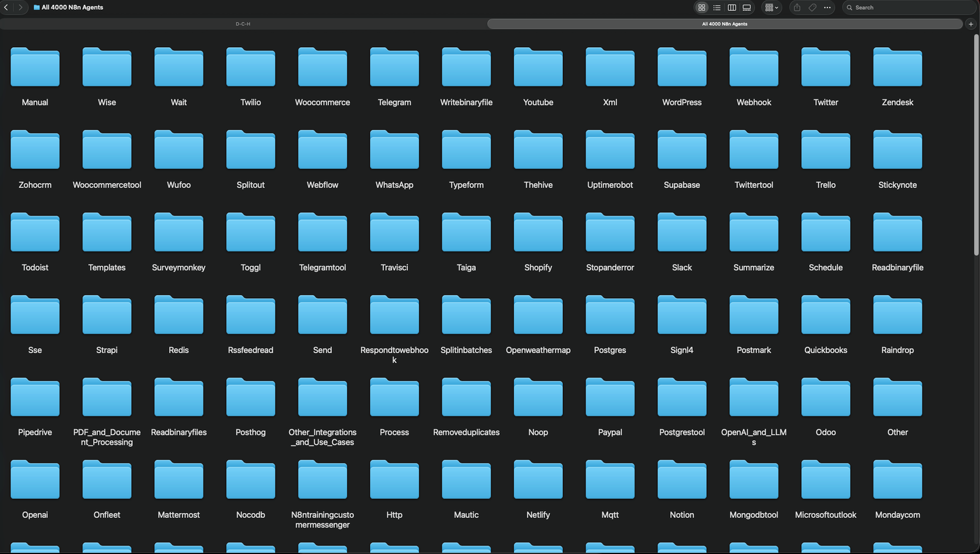Click the Share icon in the toolbar
The width and height of the screenshot is (980, 554).
(797, 7)
